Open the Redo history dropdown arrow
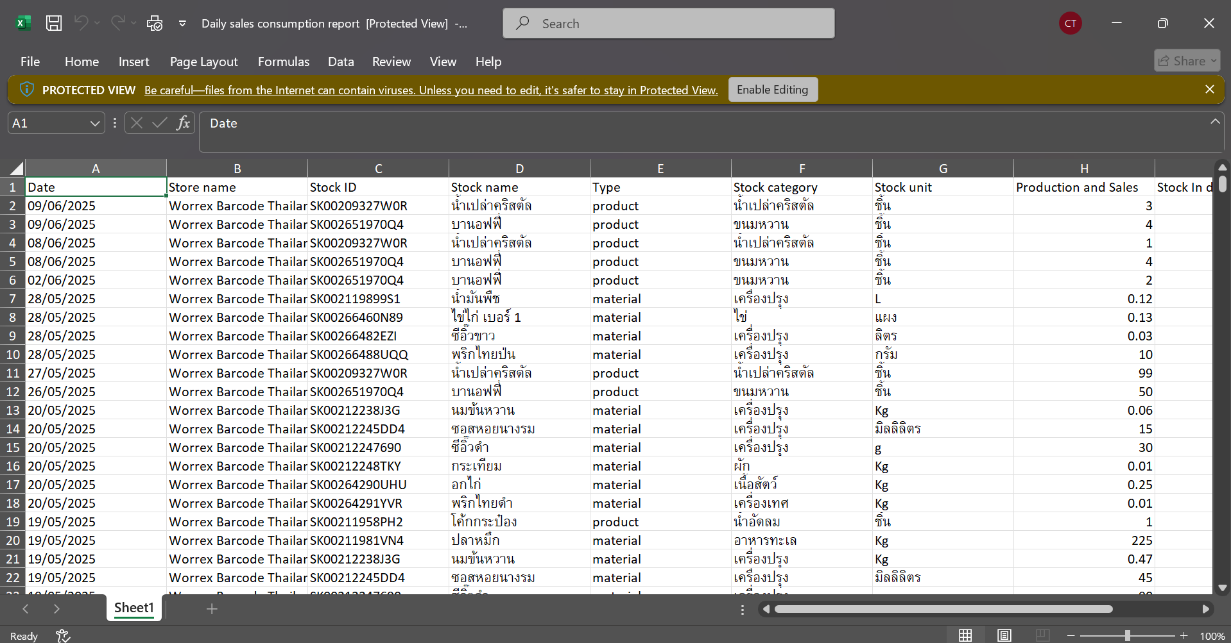 pyautogui.click(x=133, y=23)
